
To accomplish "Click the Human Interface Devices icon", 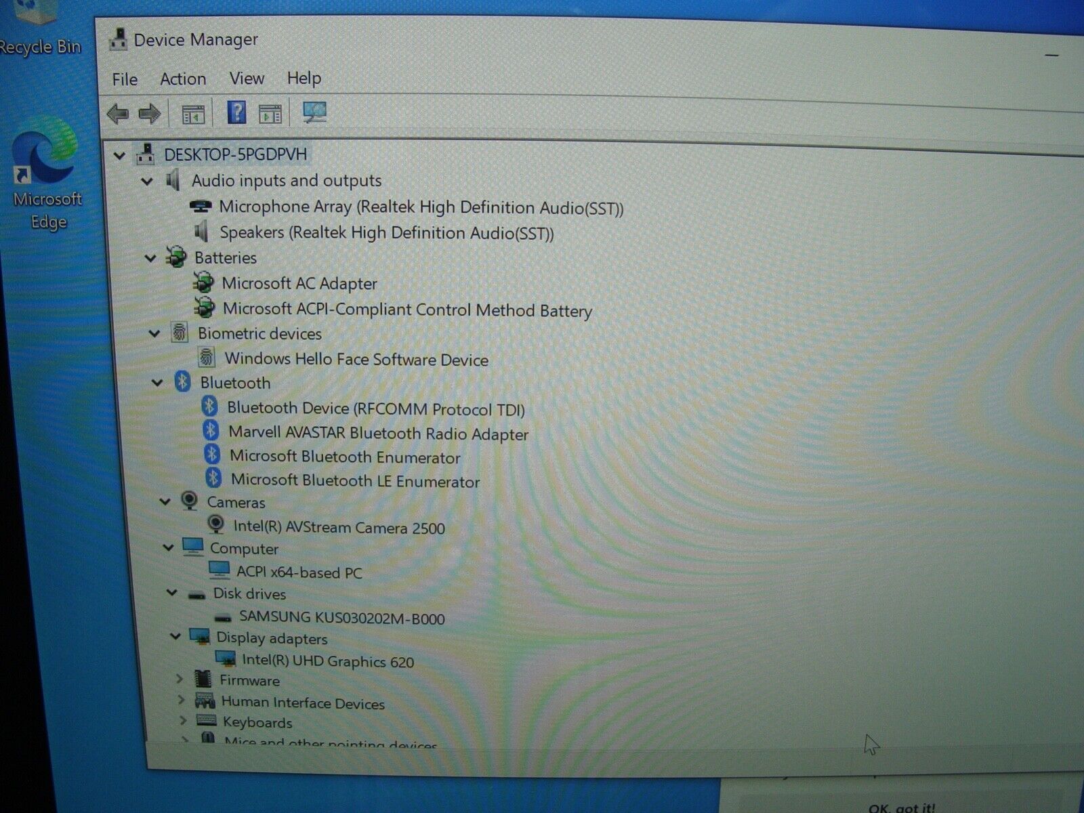I will pos(205,701).
